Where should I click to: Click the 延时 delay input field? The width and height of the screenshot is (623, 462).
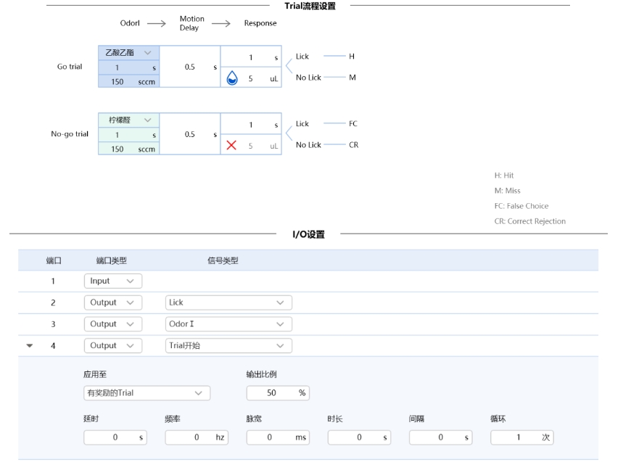(114, 438)
